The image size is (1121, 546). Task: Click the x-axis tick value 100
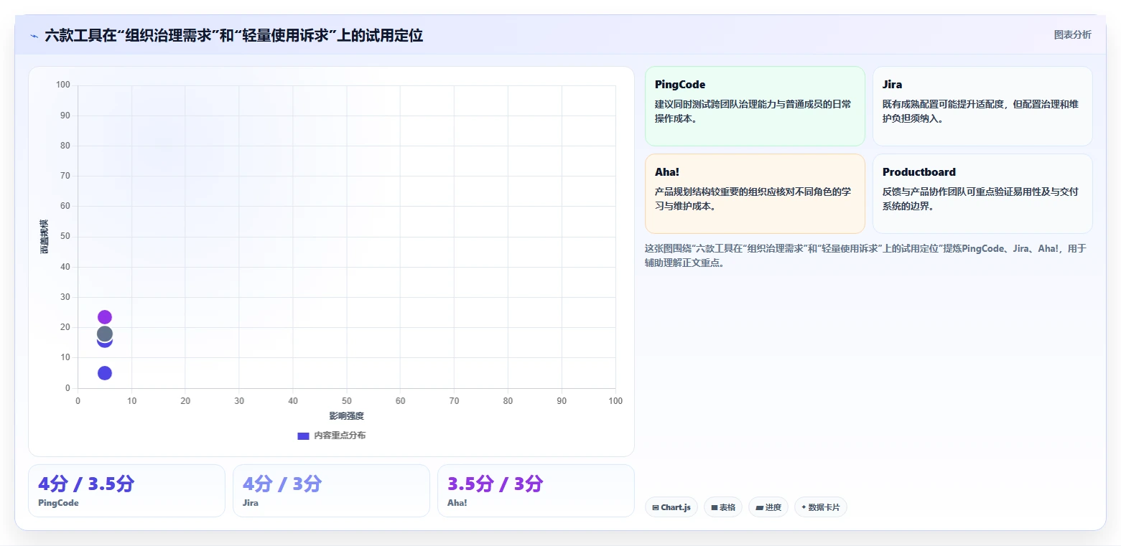pos(615,401)
